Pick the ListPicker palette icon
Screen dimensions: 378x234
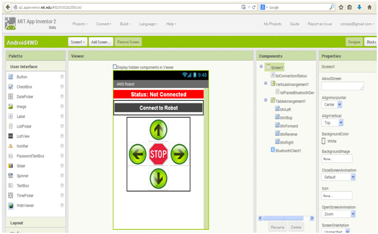[11, 126]
